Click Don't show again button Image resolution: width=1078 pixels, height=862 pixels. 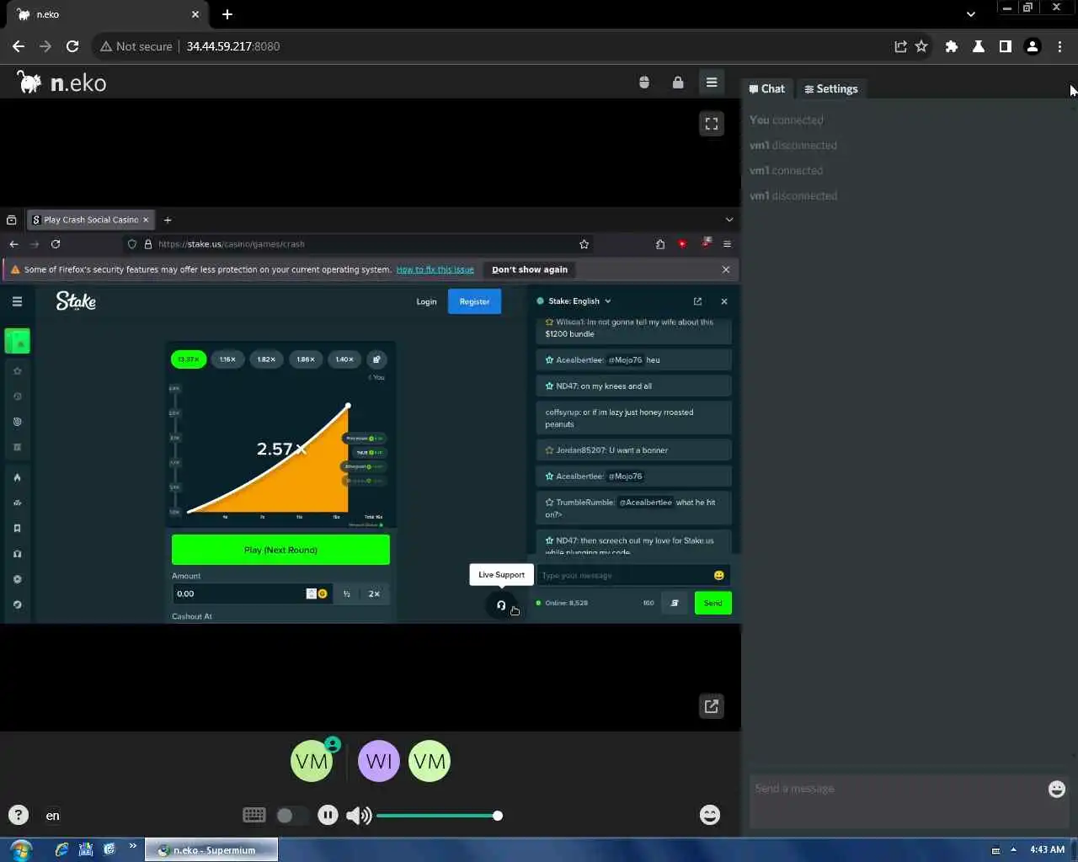(530, 269)
